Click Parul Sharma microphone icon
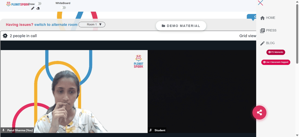Viewport: 299px width, 137px height. tap(3, 130)
